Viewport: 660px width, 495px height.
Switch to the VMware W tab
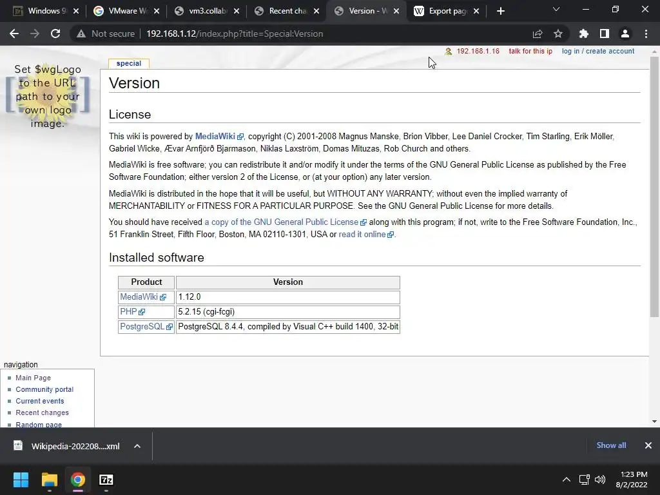pyautogui.click(x=122, y=11)
